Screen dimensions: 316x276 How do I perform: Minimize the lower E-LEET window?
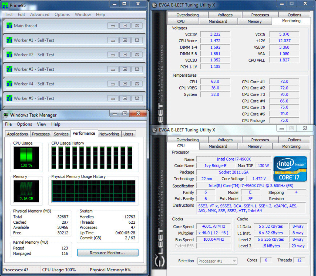tap(282, 128)
